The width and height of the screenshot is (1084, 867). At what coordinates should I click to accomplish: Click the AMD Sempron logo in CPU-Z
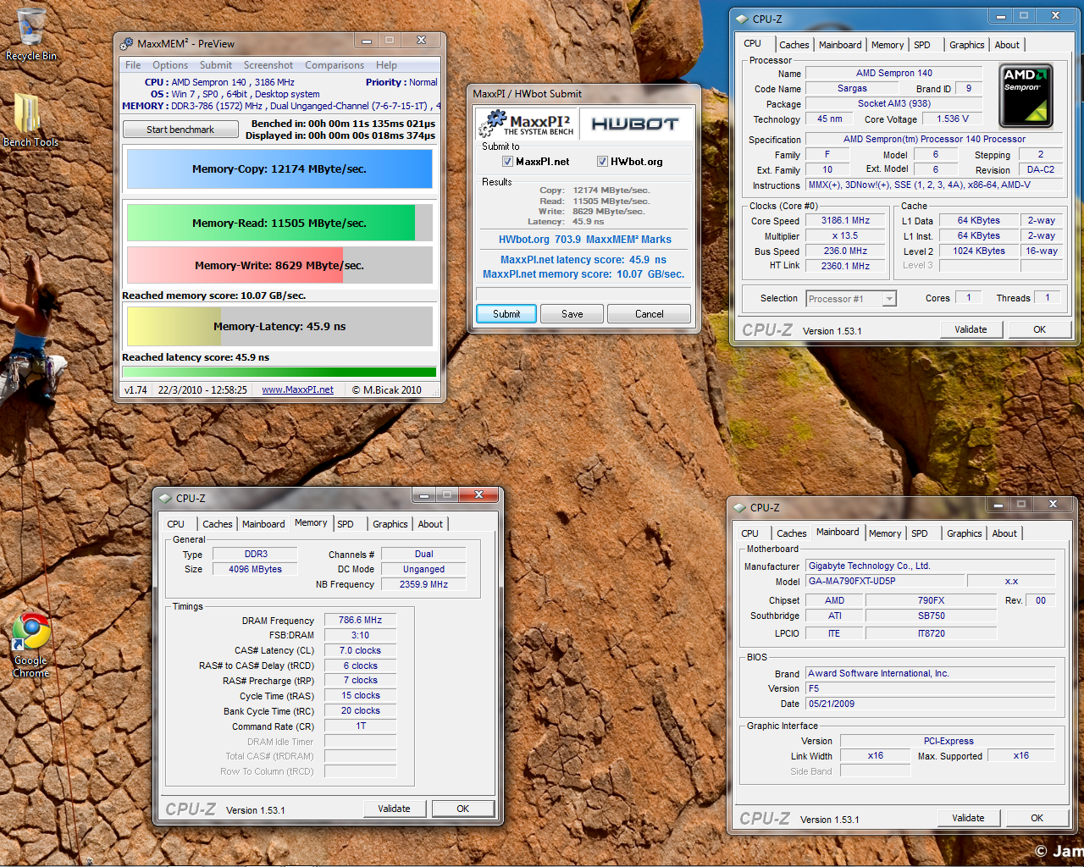coord(1026,96)
